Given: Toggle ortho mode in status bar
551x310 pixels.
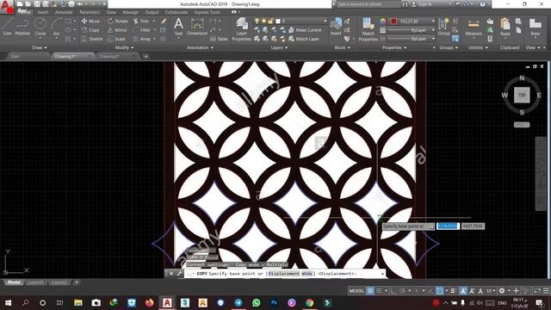Looking at the screenshot, I should [x=393, y=291].
